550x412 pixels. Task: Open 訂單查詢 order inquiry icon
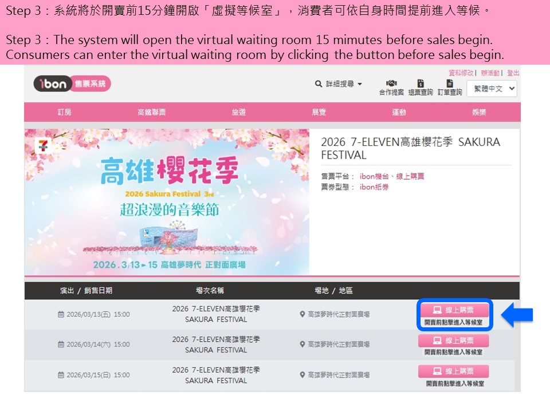point(450,84)
